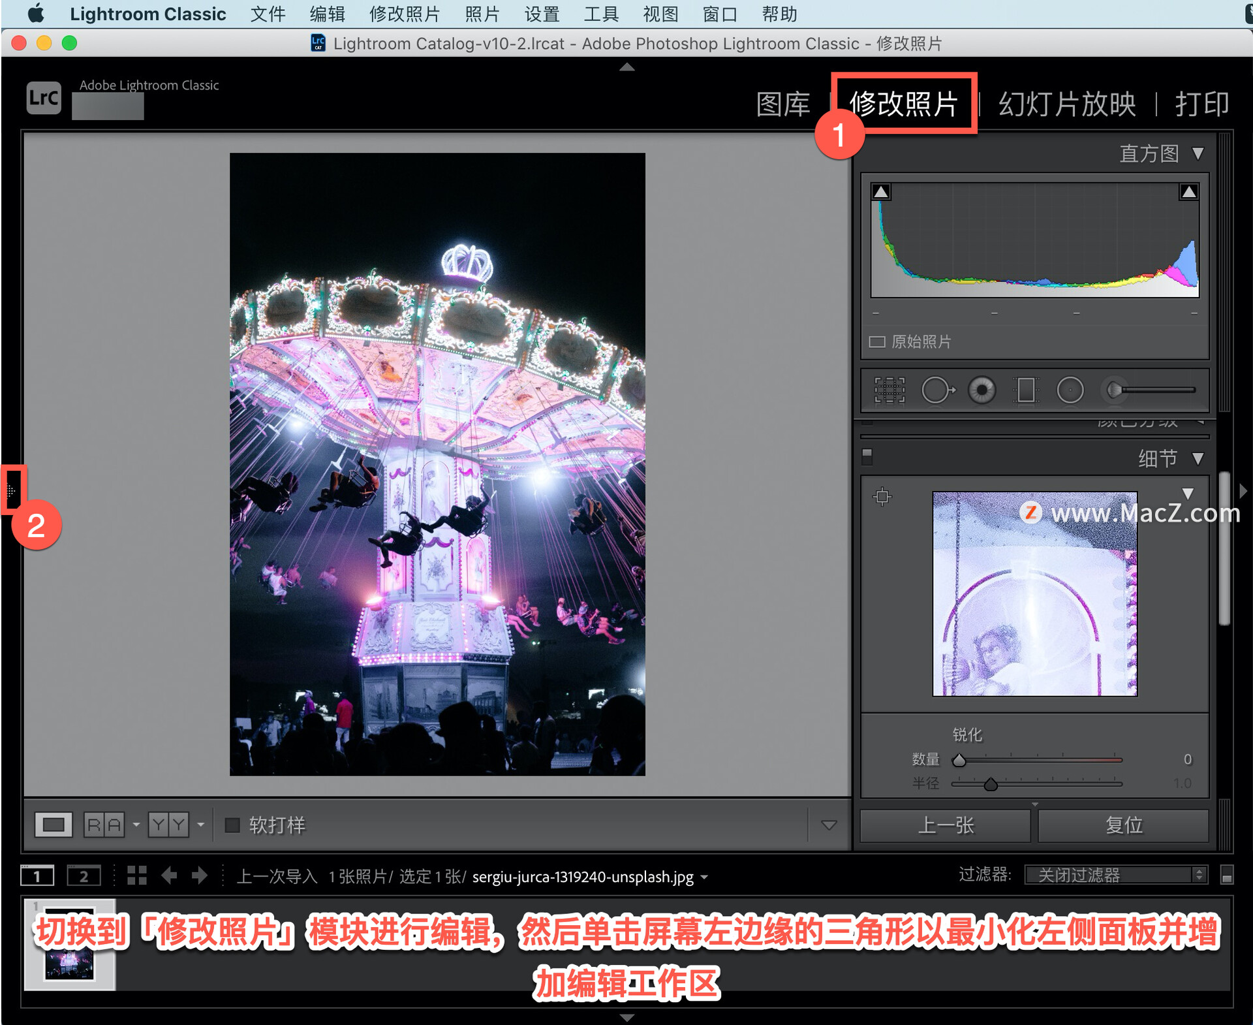
Task: Open the 设置 menu
Action: coord(542,14)
